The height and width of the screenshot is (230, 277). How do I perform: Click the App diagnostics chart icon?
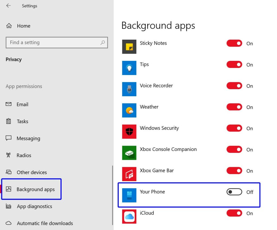[x=8, y=206]
